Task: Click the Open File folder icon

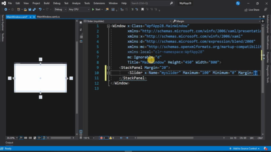Action: coord(25,9)
